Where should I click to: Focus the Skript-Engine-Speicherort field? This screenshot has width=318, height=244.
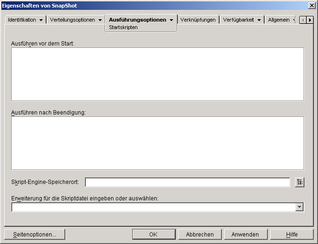click(x=188, y=182)
